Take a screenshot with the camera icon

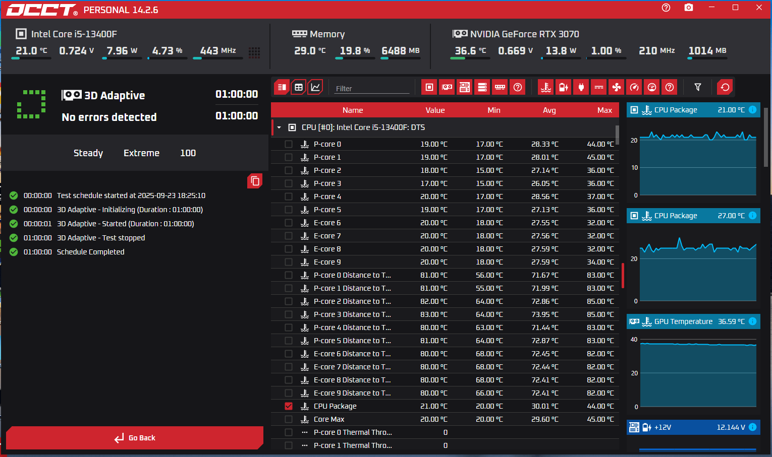click(689, 8)
